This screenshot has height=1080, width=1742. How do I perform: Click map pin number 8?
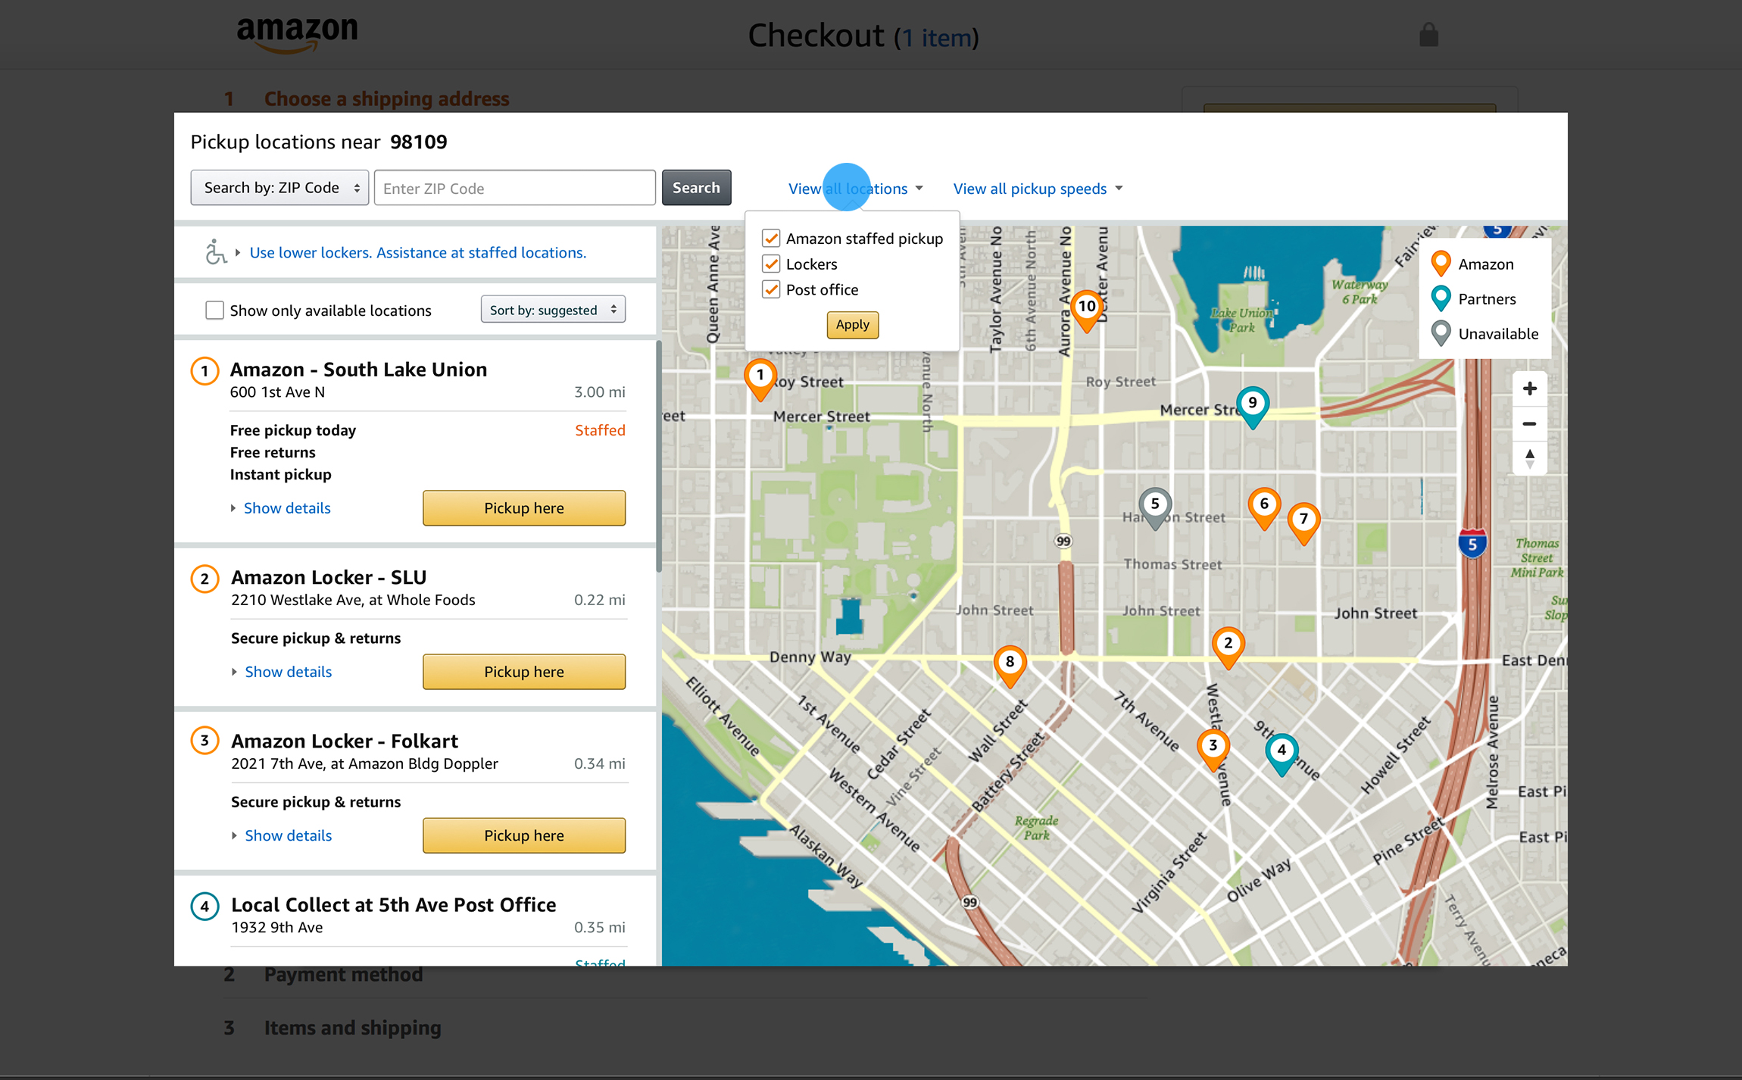click(1010, 663)
